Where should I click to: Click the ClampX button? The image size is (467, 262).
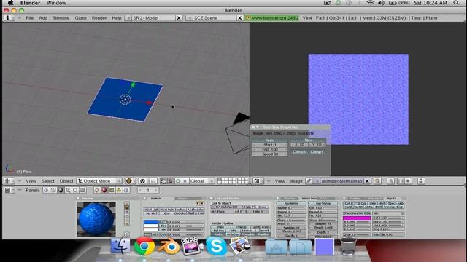point(299,152)
